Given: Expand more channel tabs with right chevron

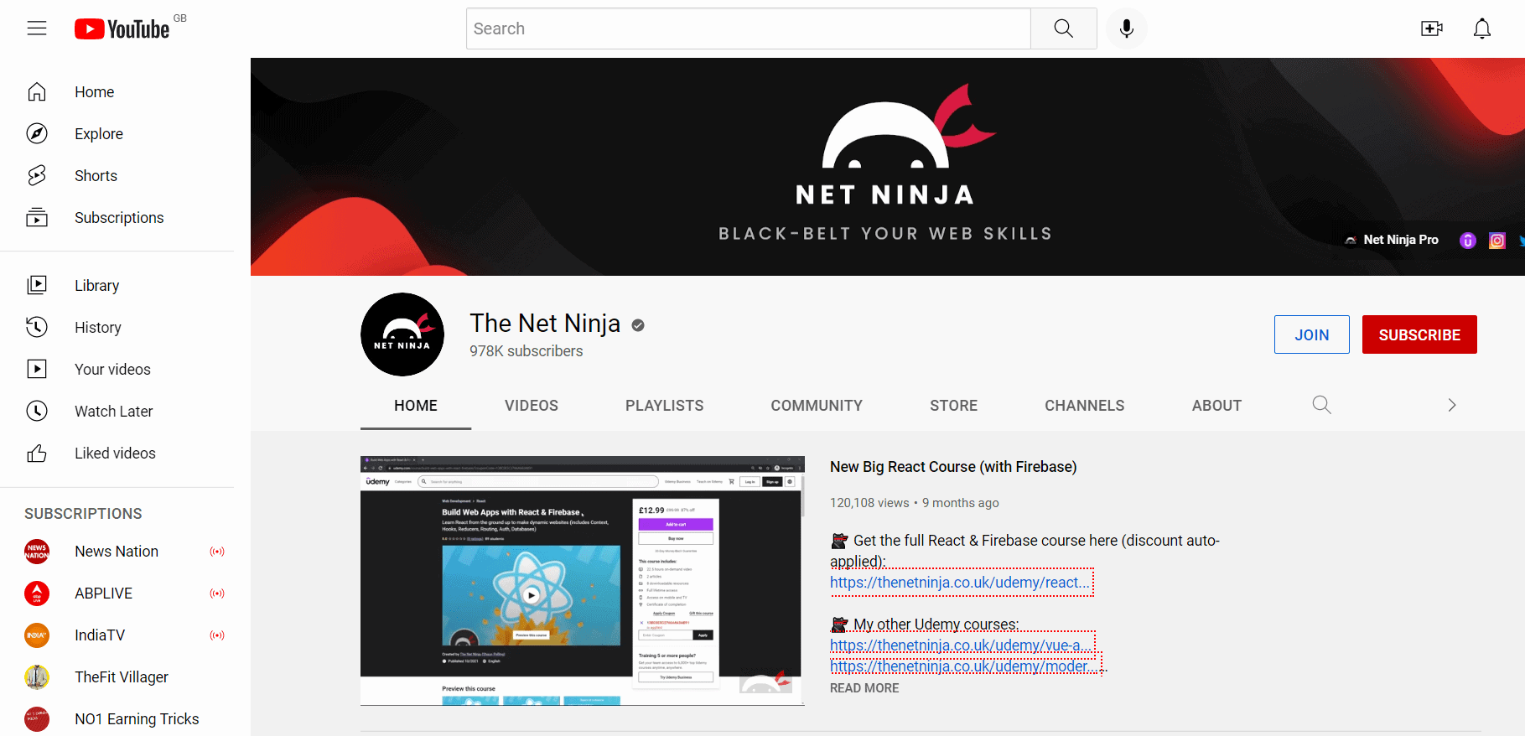Looking at the screenshot, I should (x=1452, y=405).
